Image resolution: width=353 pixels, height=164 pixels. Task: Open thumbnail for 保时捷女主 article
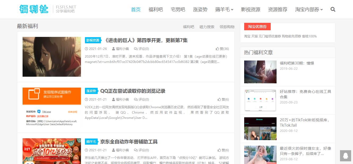(260, 155)
